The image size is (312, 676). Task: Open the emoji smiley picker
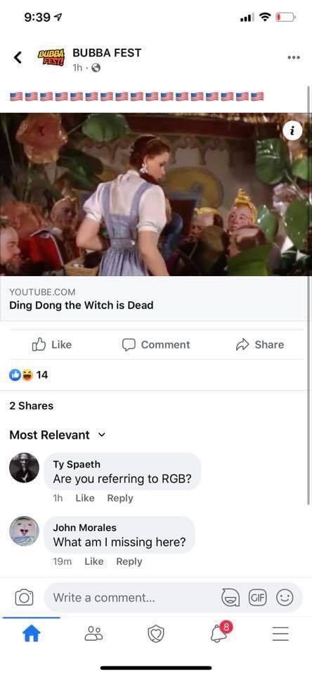tap(285, 598)
